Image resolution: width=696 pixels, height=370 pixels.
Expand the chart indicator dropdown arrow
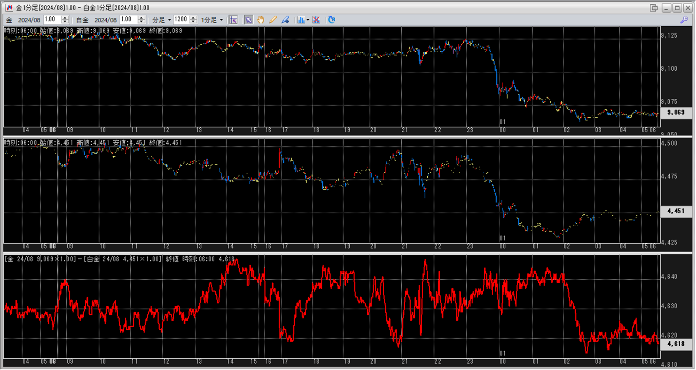[308, 20]
